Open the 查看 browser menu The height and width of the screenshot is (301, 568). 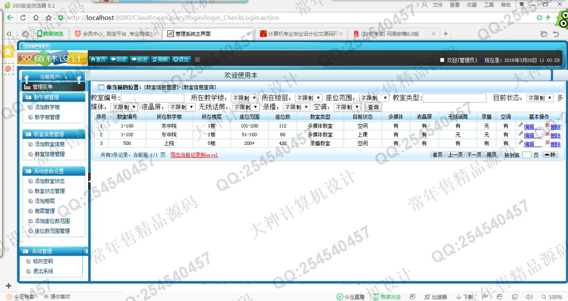[x=454, y=5]
